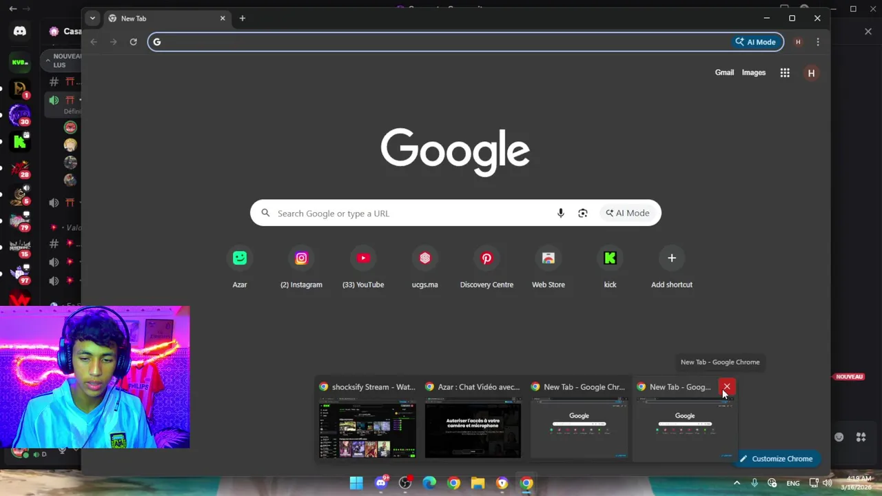Image resolution: width=882 pixels, height=496 pixels.
Task: Open the Azar shortcut
Action: coord(240,268)
